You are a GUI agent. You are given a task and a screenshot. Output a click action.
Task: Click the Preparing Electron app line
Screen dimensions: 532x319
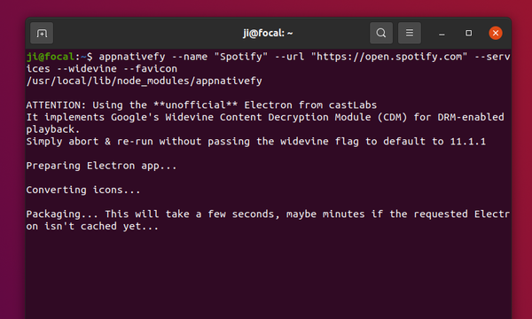pos(101,166)
